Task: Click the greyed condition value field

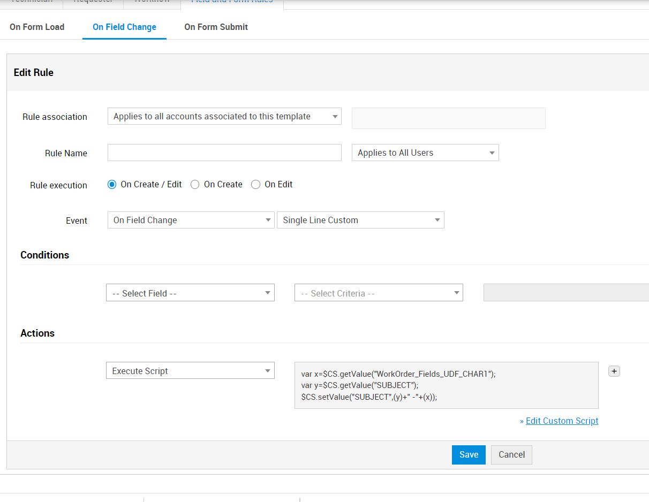Action: click(x=565, y=293)
